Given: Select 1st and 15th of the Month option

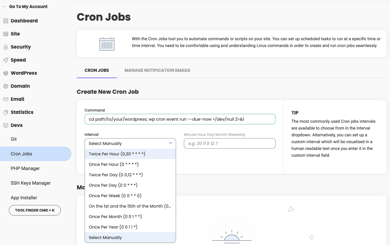Looking at the screenshot, I should [130, 206].
